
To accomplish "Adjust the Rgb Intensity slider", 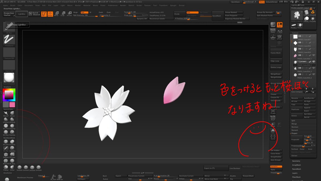I will click(x=85, y=15).
